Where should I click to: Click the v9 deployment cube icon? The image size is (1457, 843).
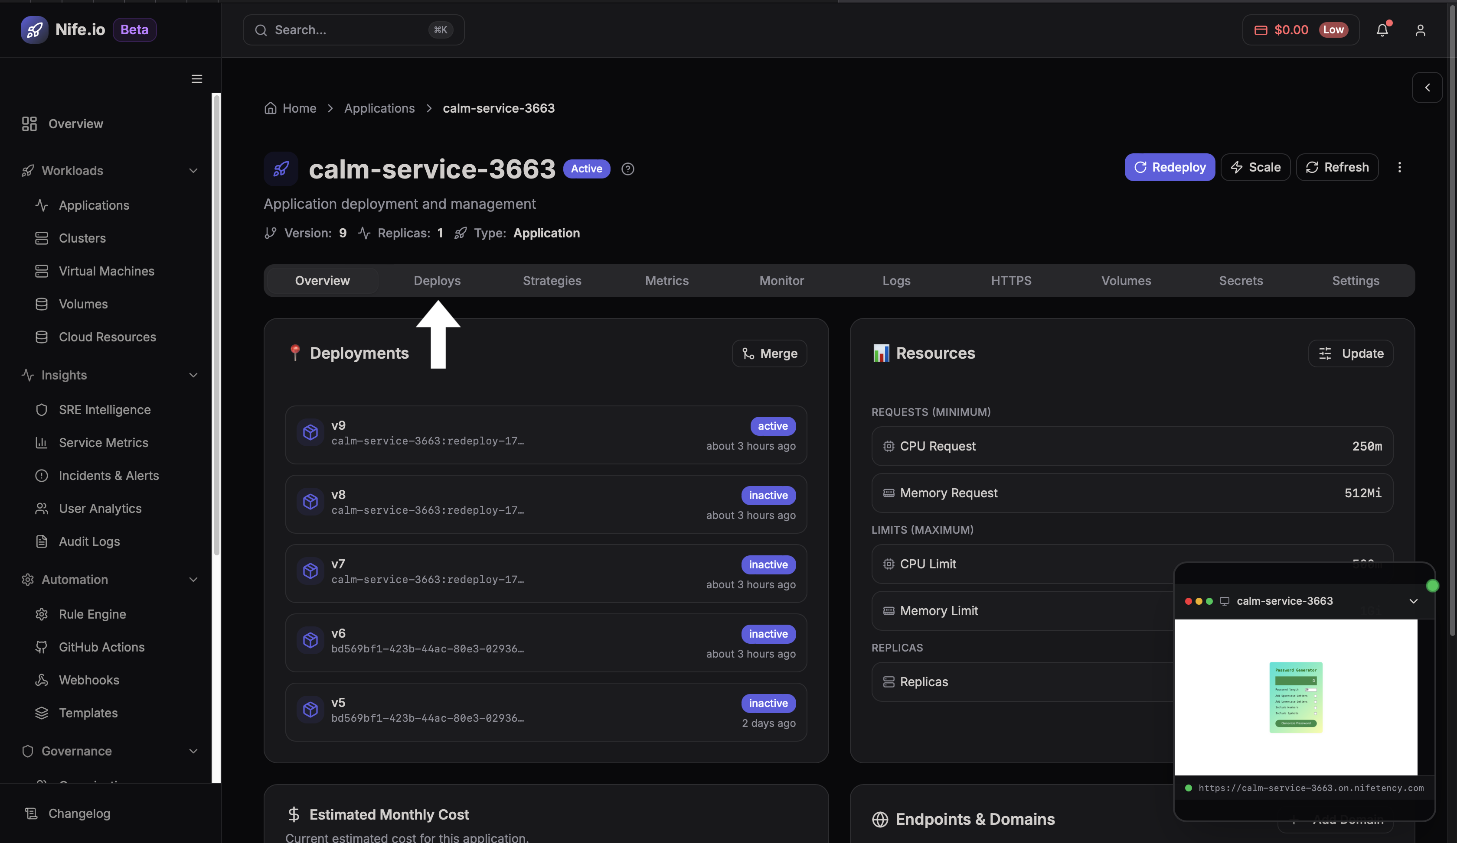[x=310, y=432]
